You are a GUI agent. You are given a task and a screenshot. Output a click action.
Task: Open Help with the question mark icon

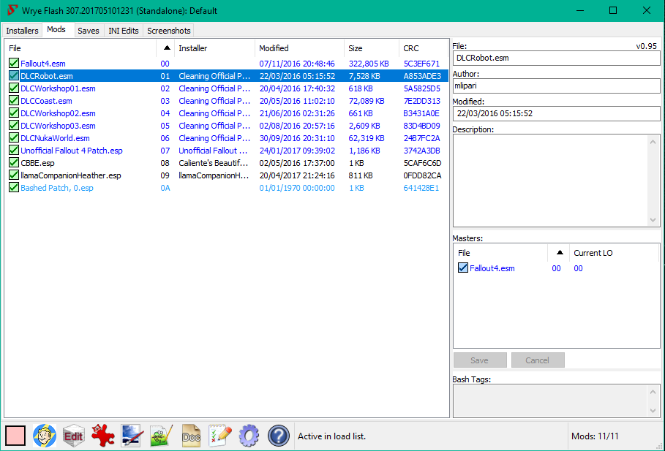[278, 436]
